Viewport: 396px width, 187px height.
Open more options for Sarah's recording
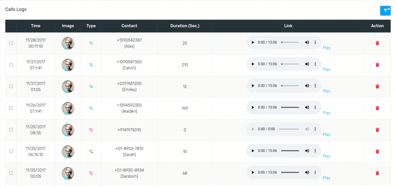(315, 150)
